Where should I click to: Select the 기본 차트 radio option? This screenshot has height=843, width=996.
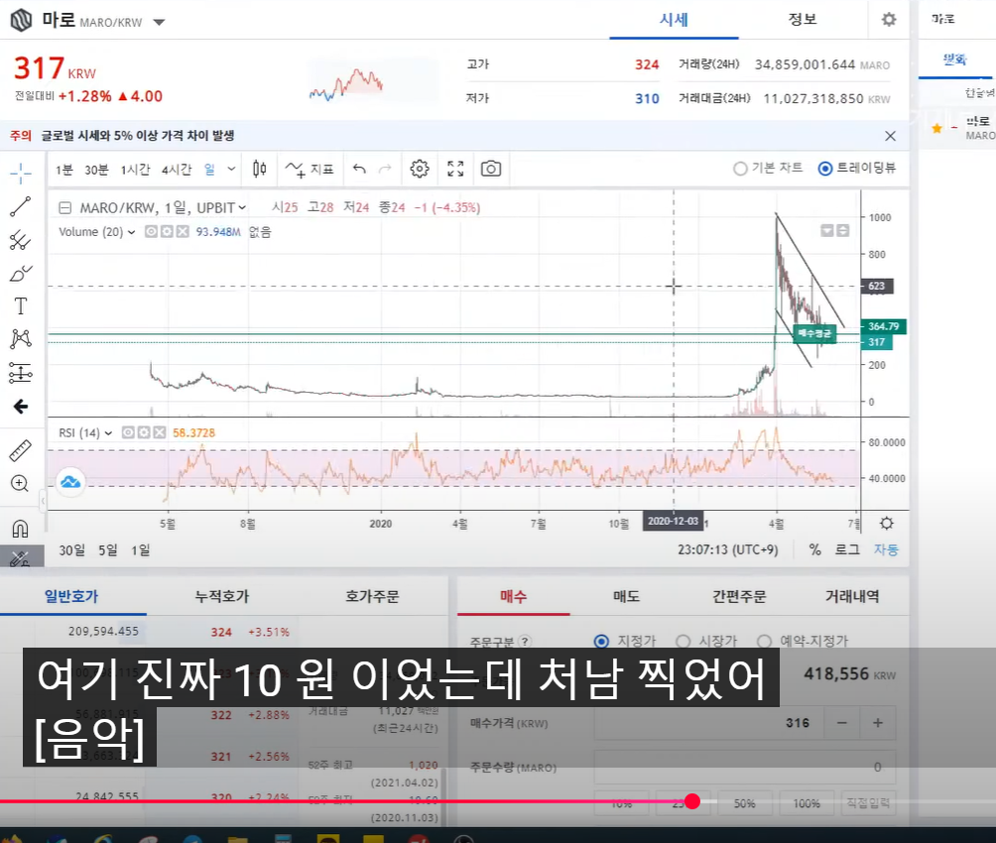point(767,169)
